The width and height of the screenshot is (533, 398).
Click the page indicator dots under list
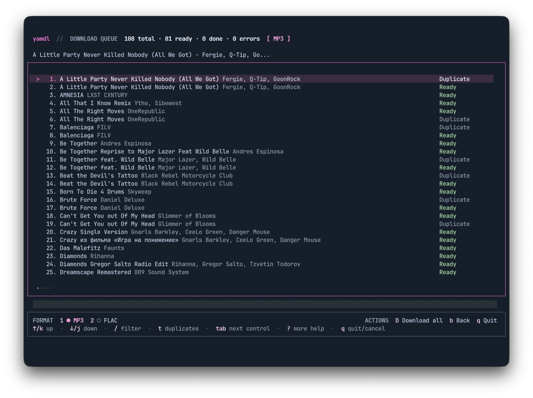(45, 288)
